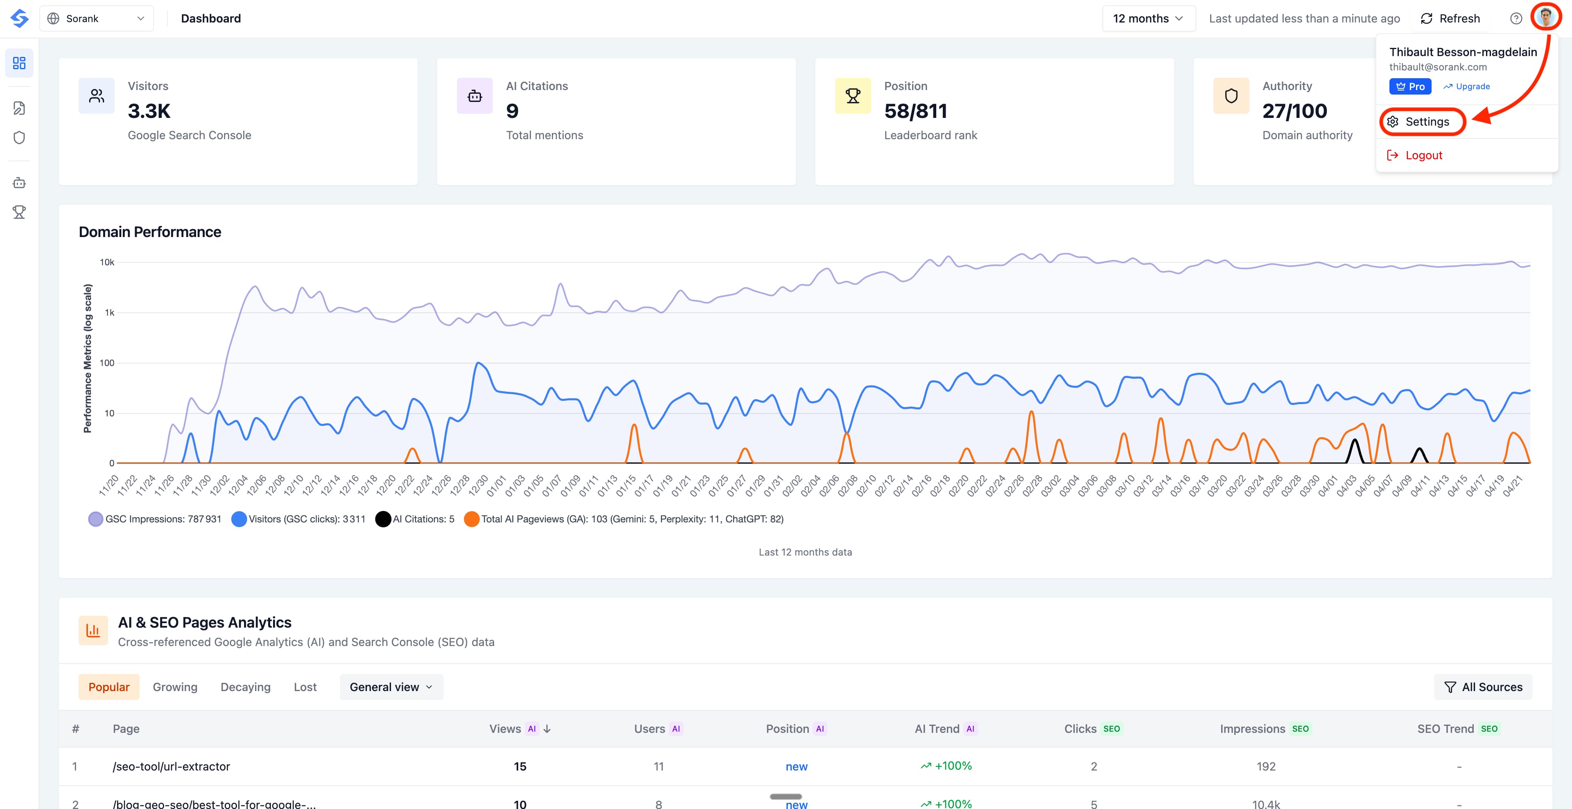This screenshot has height=809, width=1572.
Task: Click the Upgrade link
Action: [1466, 87]
